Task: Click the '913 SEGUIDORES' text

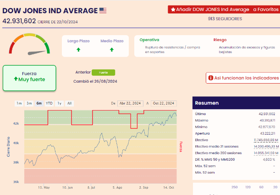Action: point(225,19)
